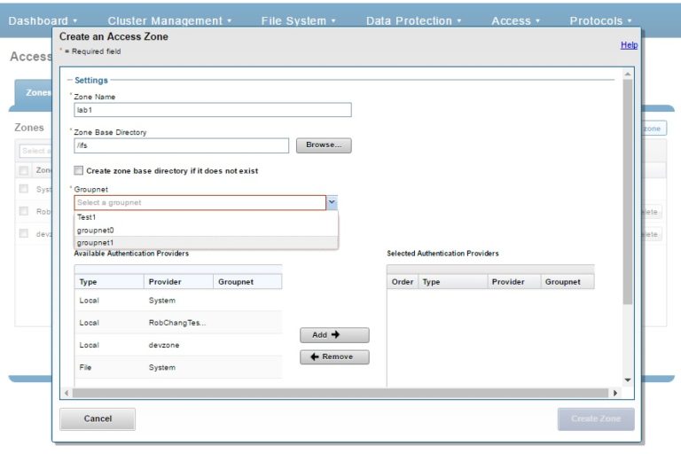681x454 pixels.
Task: Edit the Zone Name field
Action: [x=213, y=110]
